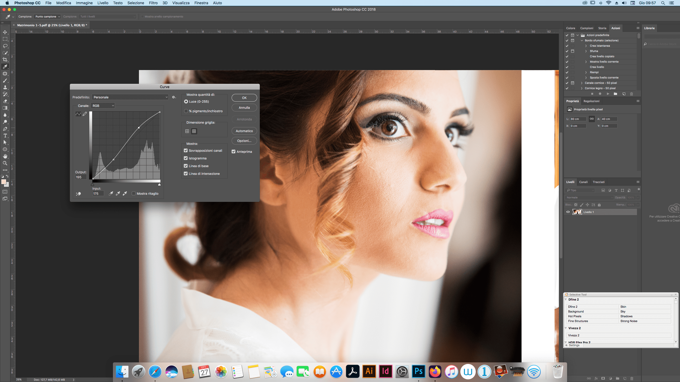
Task: Collapse Dfine 2 section in Selective Tool
Action: 566,299
